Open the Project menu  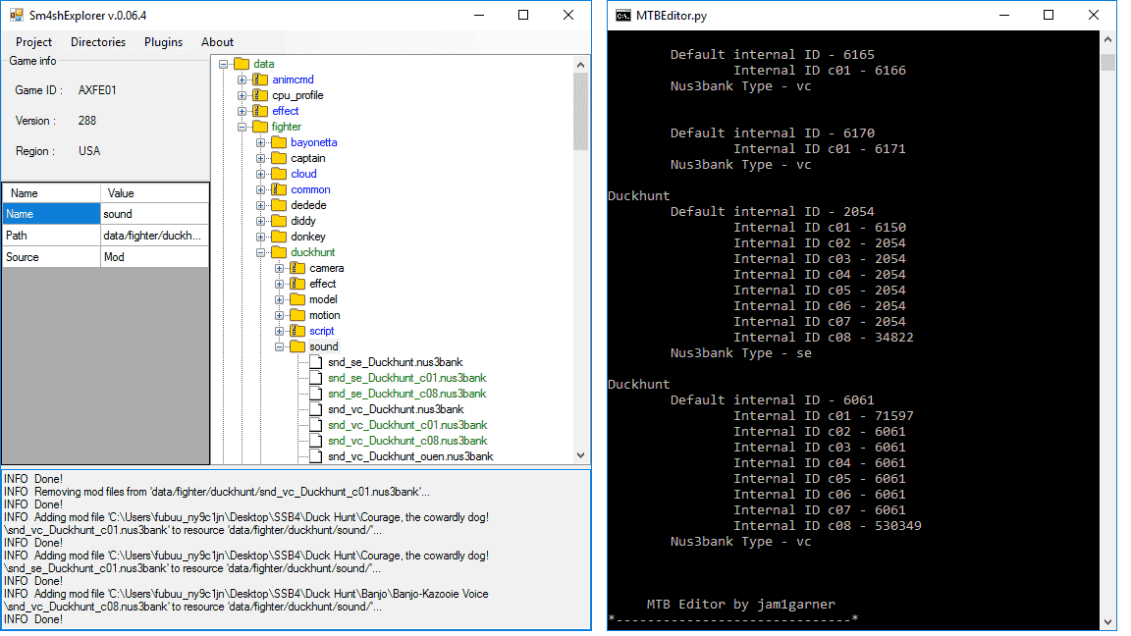point(34,42)
